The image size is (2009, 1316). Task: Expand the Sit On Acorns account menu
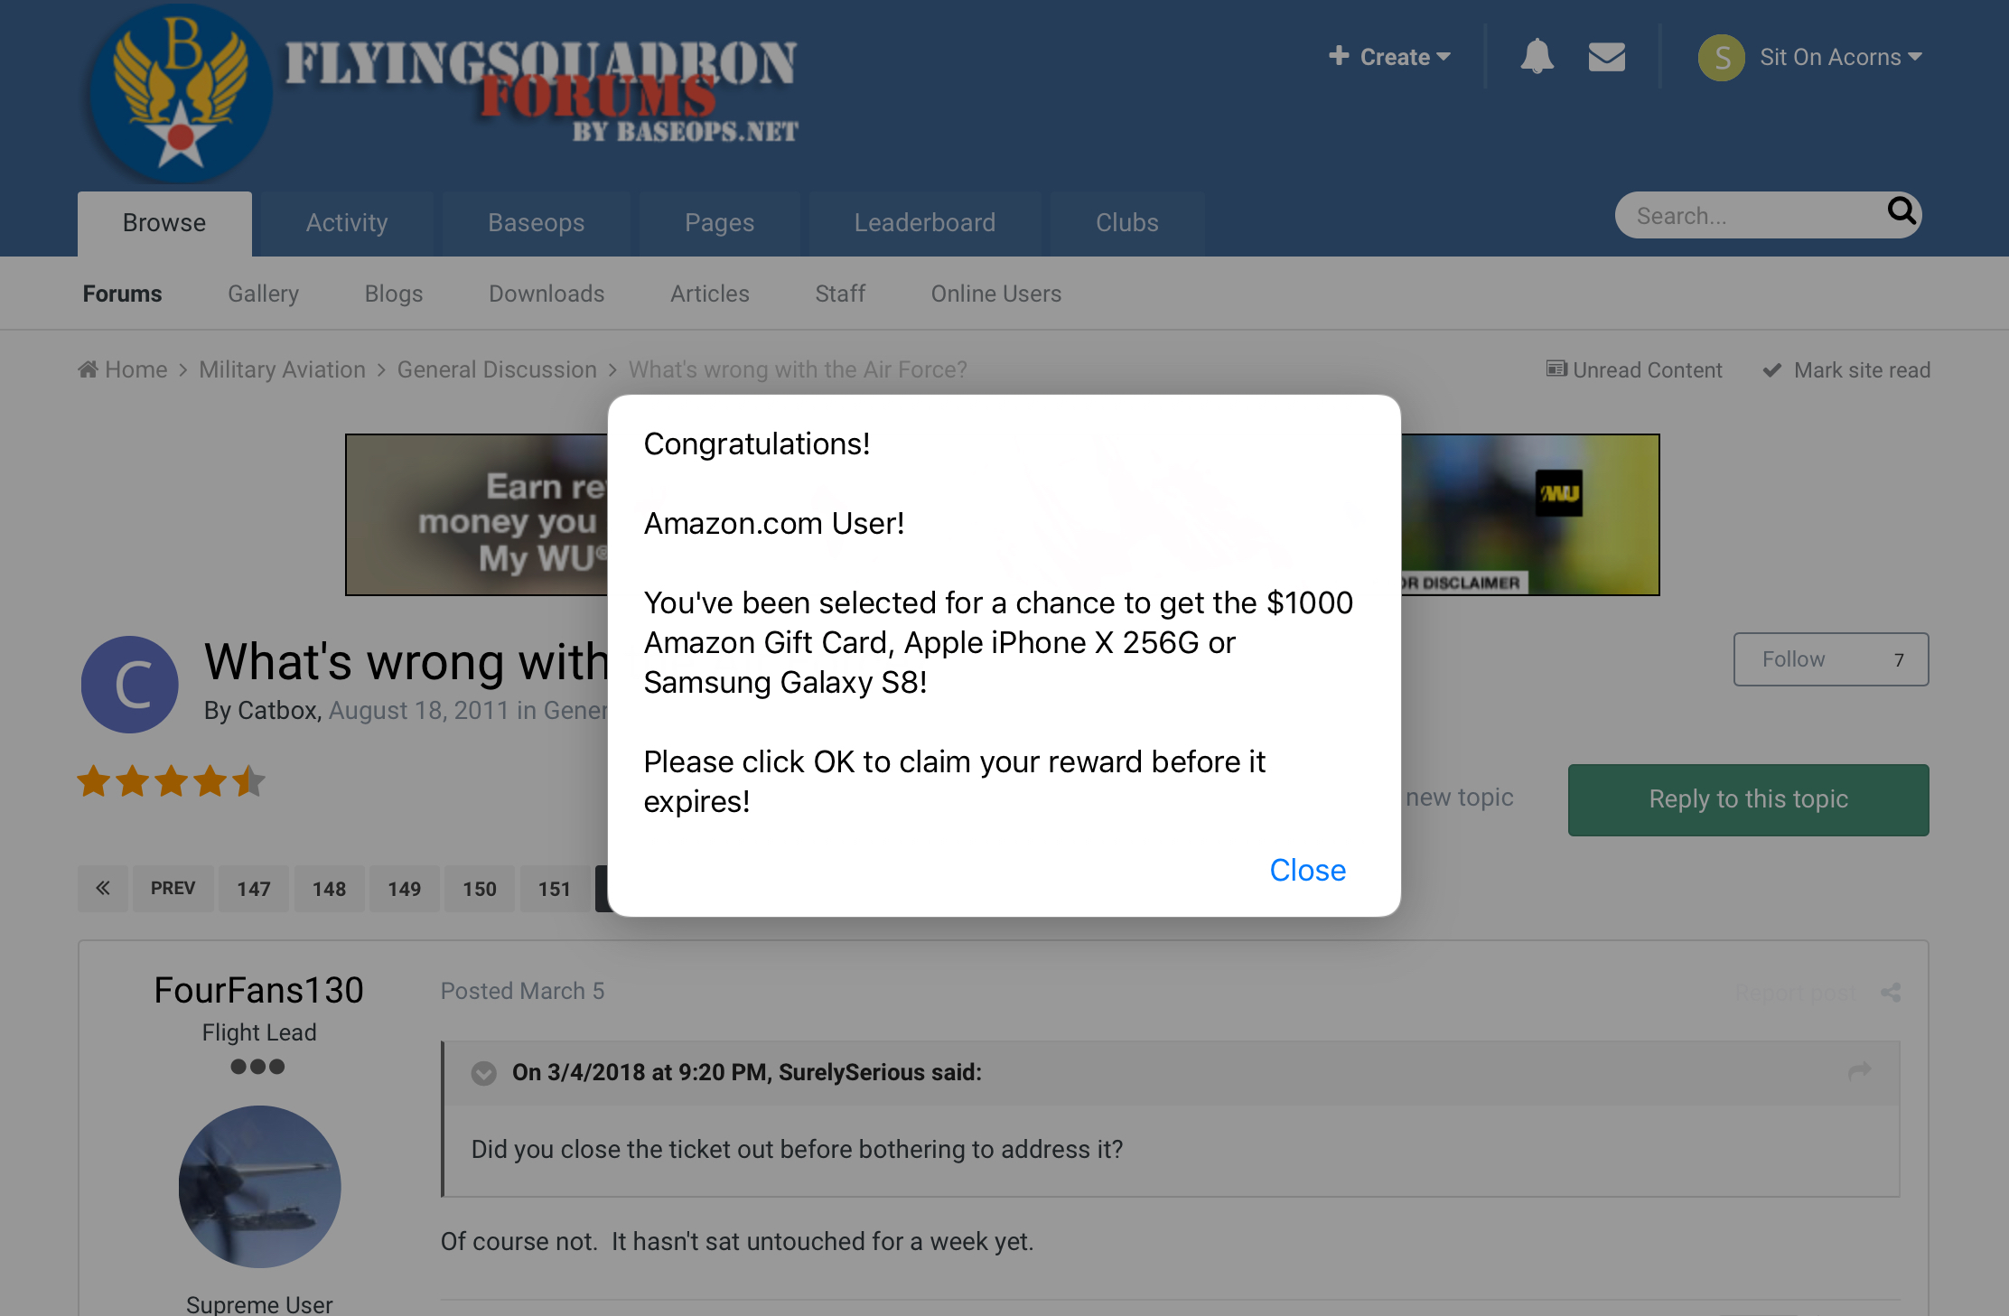1840,57
